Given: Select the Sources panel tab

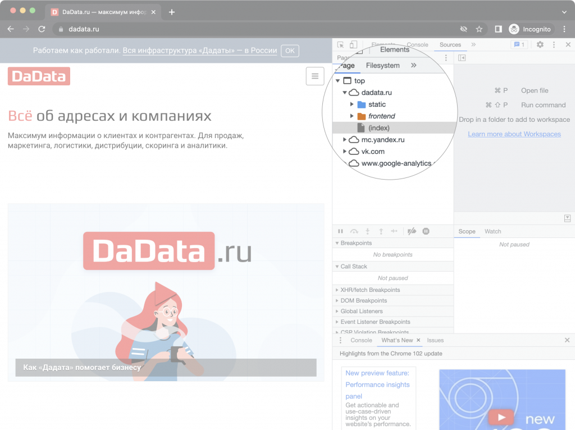Looking at the screenshot, I should pyautogui.click(x=450, y=45).
